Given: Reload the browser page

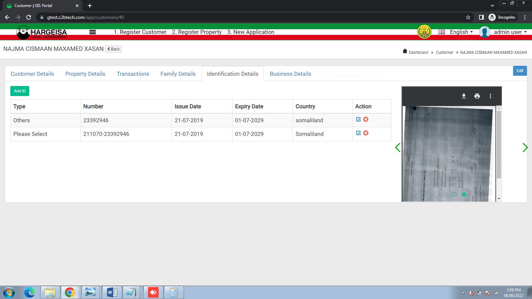Looking at the screenshot, I should 29,17.
